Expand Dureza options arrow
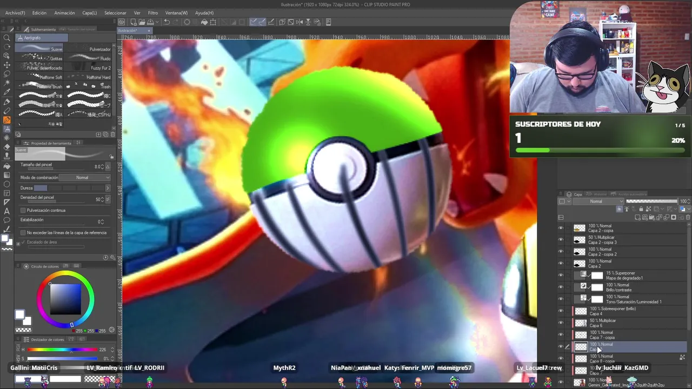The width and height of the screenshot is (692, 389). click(108, 188)
